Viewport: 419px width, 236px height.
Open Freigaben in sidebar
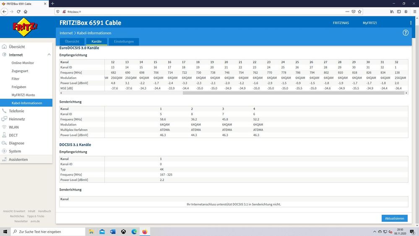(x=19, y=87)
